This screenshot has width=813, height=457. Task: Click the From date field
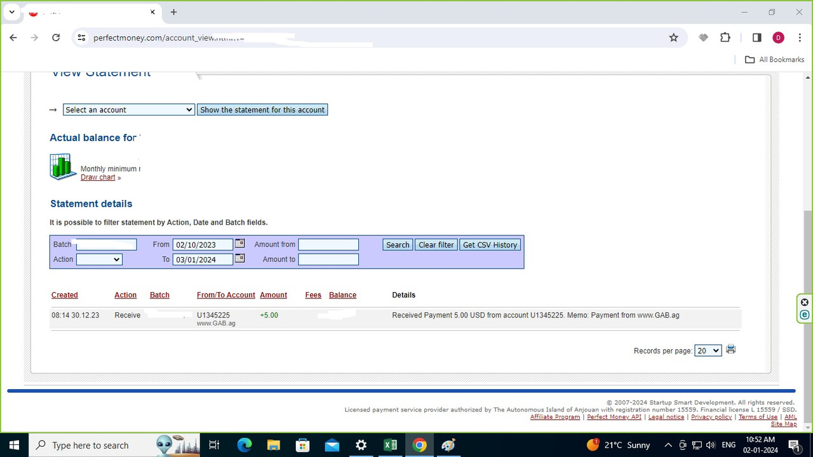point(203,245)
